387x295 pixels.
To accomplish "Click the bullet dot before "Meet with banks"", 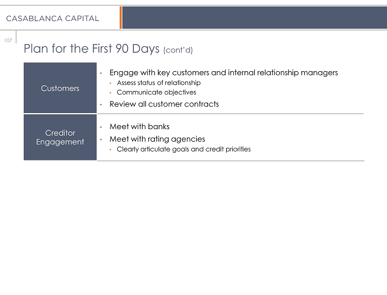I will point(101,127).
